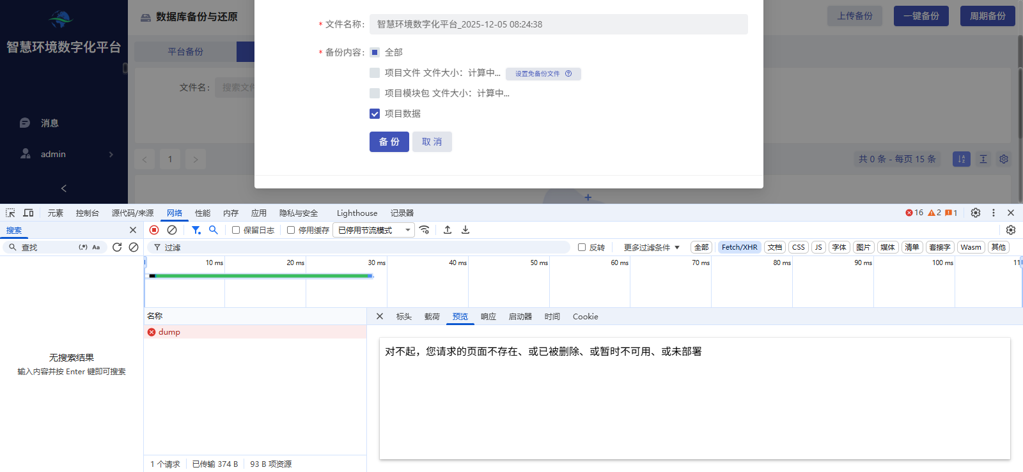Image resolution: width=1023 pixels, height=472 pixels.
Task: Open the 响应 tab of the request
Action: click(x=488, y=317)
